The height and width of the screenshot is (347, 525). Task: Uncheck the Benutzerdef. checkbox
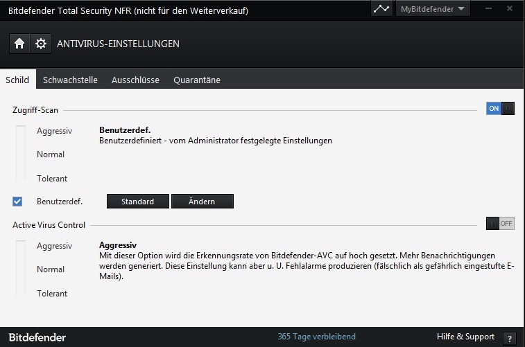click(x=17, y=202)
